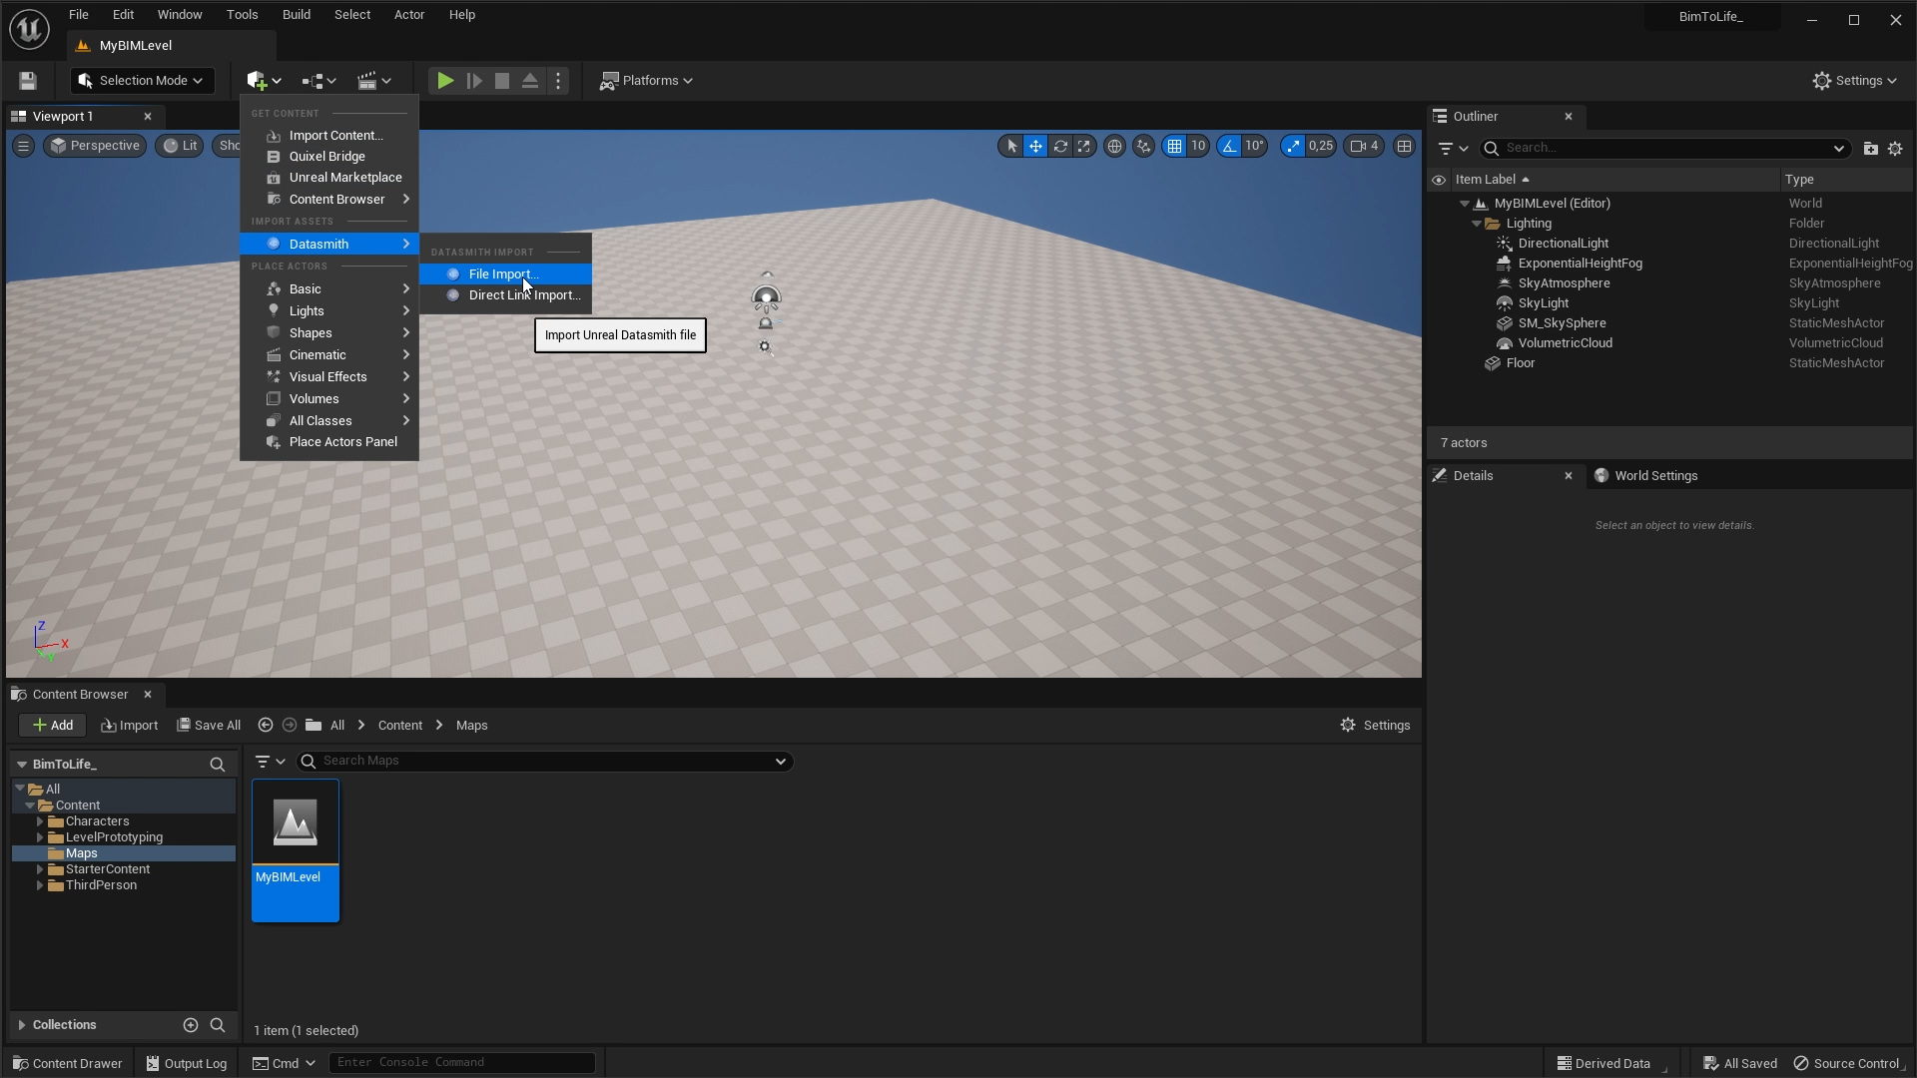
Task: Toggle grid snapping in viewport
Action: click(x=1174, y=146)
